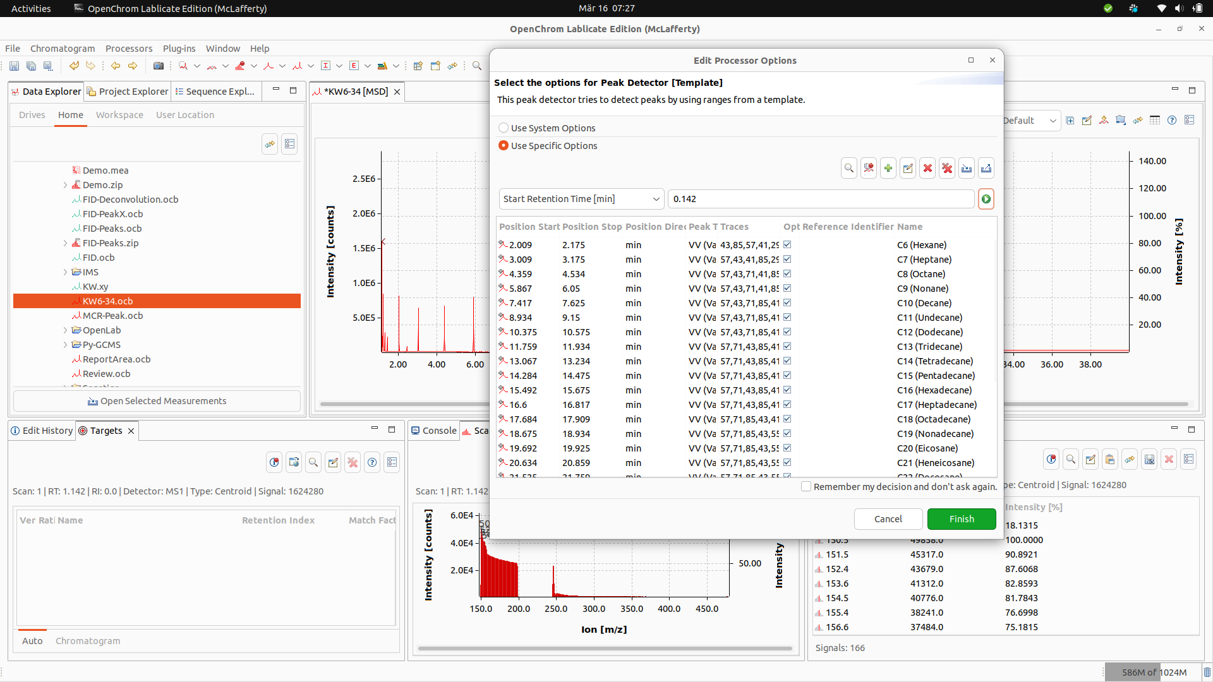Click inside the retention time value field

820,198
